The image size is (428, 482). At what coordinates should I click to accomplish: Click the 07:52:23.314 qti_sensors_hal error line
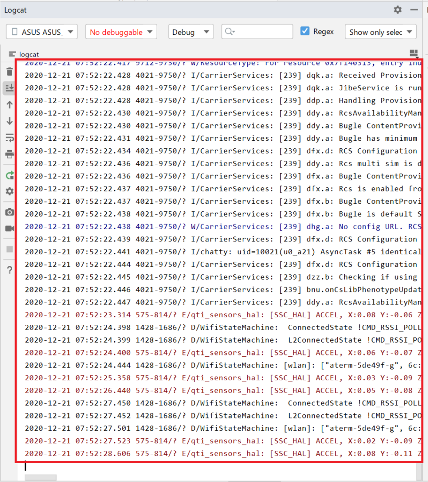pos(223,315)
